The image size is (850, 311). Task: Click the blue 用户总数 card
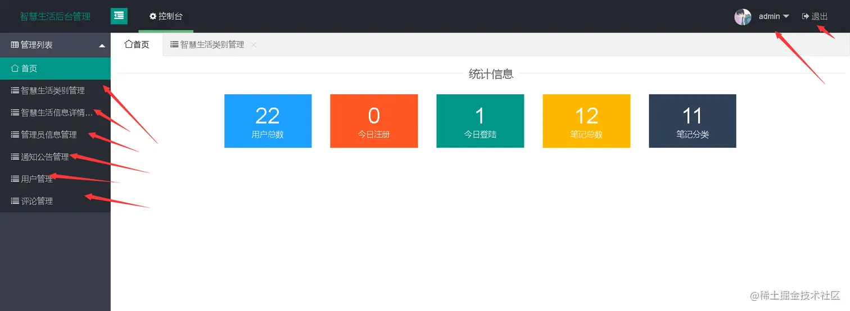[x=268, y=121]
